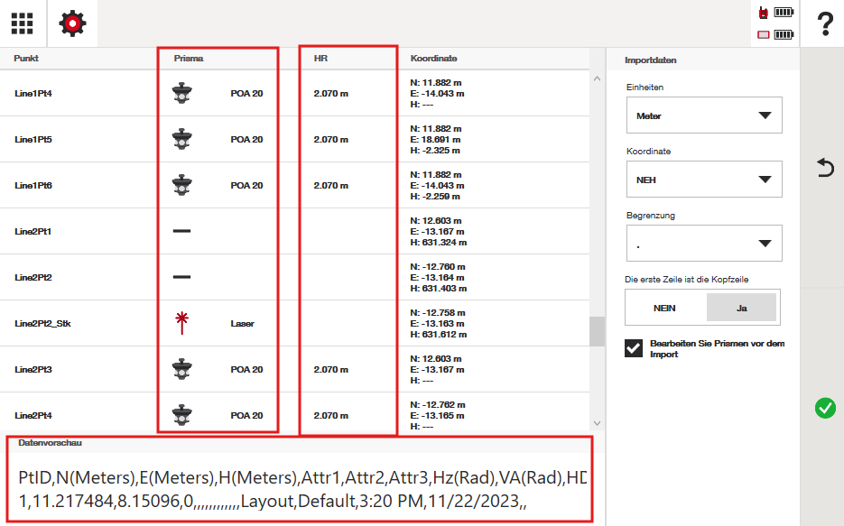
Task: Click the dash icon for Line2Pt1
Action: click(x=182, y=231)
